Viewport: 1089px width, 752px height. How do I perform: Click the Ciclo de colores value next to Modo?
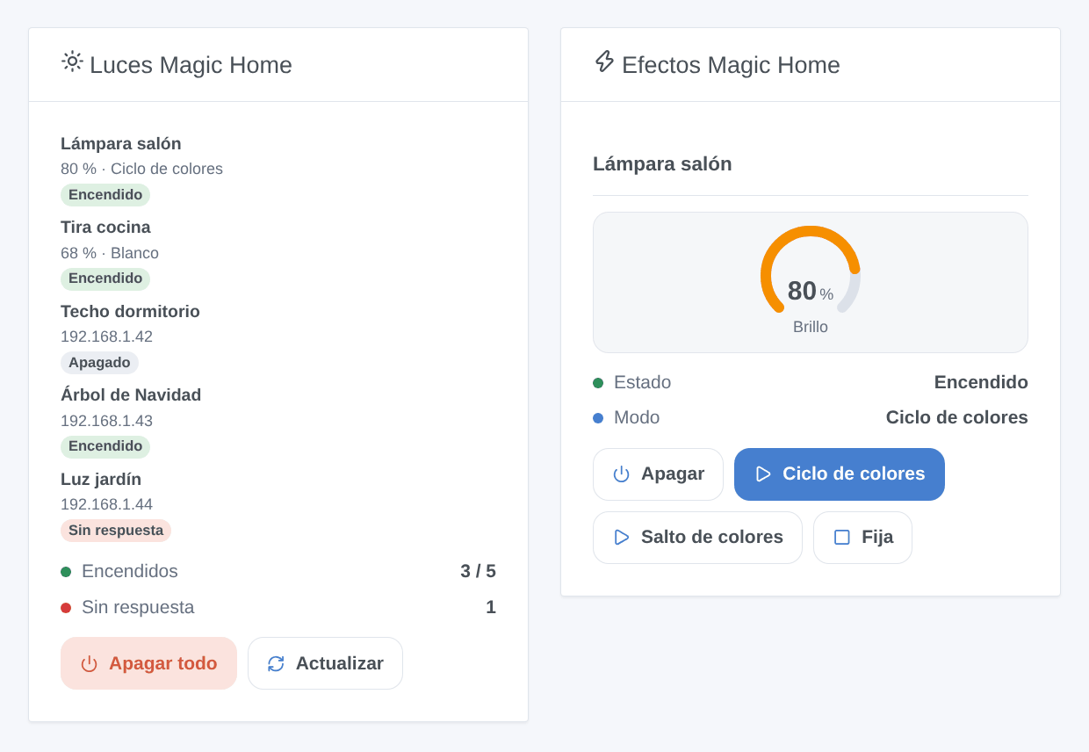coord(957,418)
